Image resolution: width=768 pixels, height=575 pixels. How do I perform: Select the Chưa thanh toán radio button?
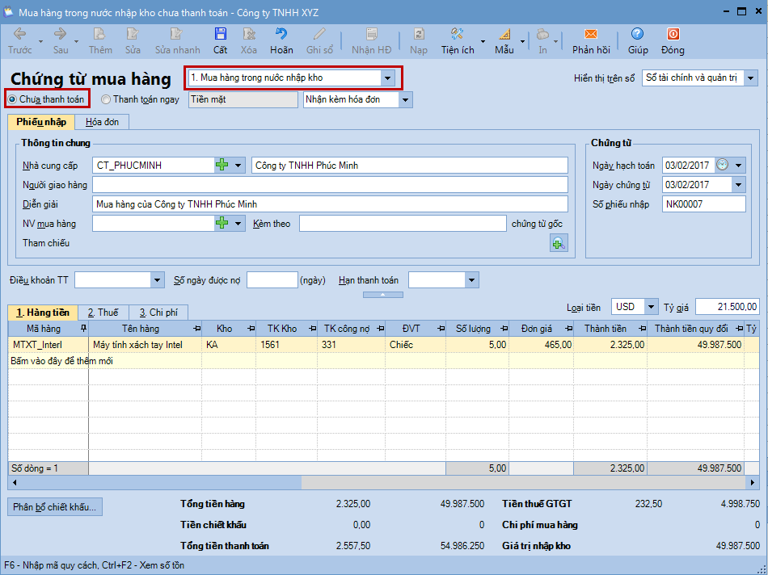click(12, 99)
